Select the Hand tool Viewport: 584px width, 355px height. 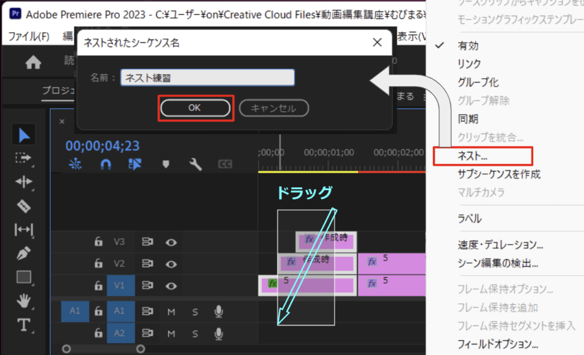24,300
